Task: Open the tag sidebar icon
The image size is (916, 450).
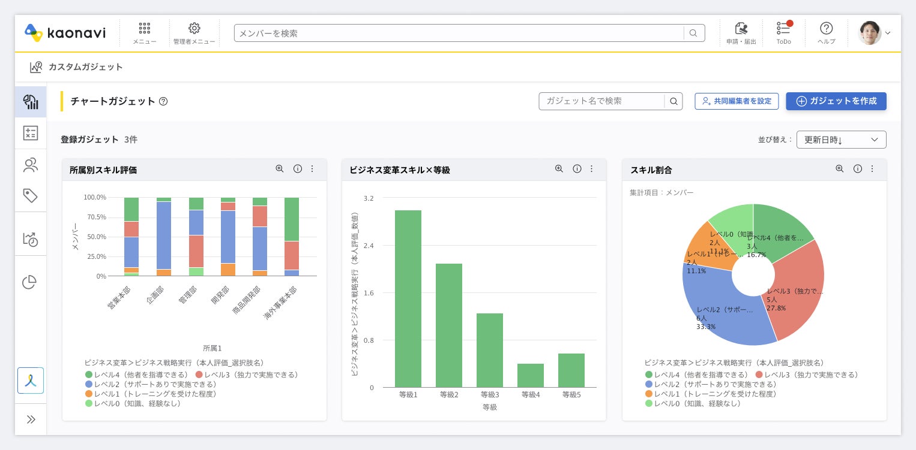Action: point(31,196)
